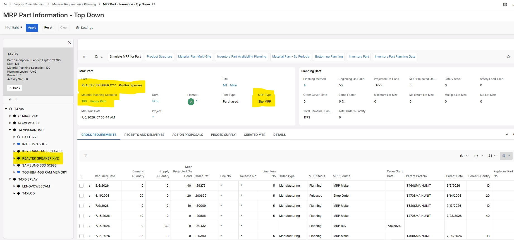The height and width of the screenshot is (240, 514).
Task: Open row menu for order 129806
Action: pos(90,216)
